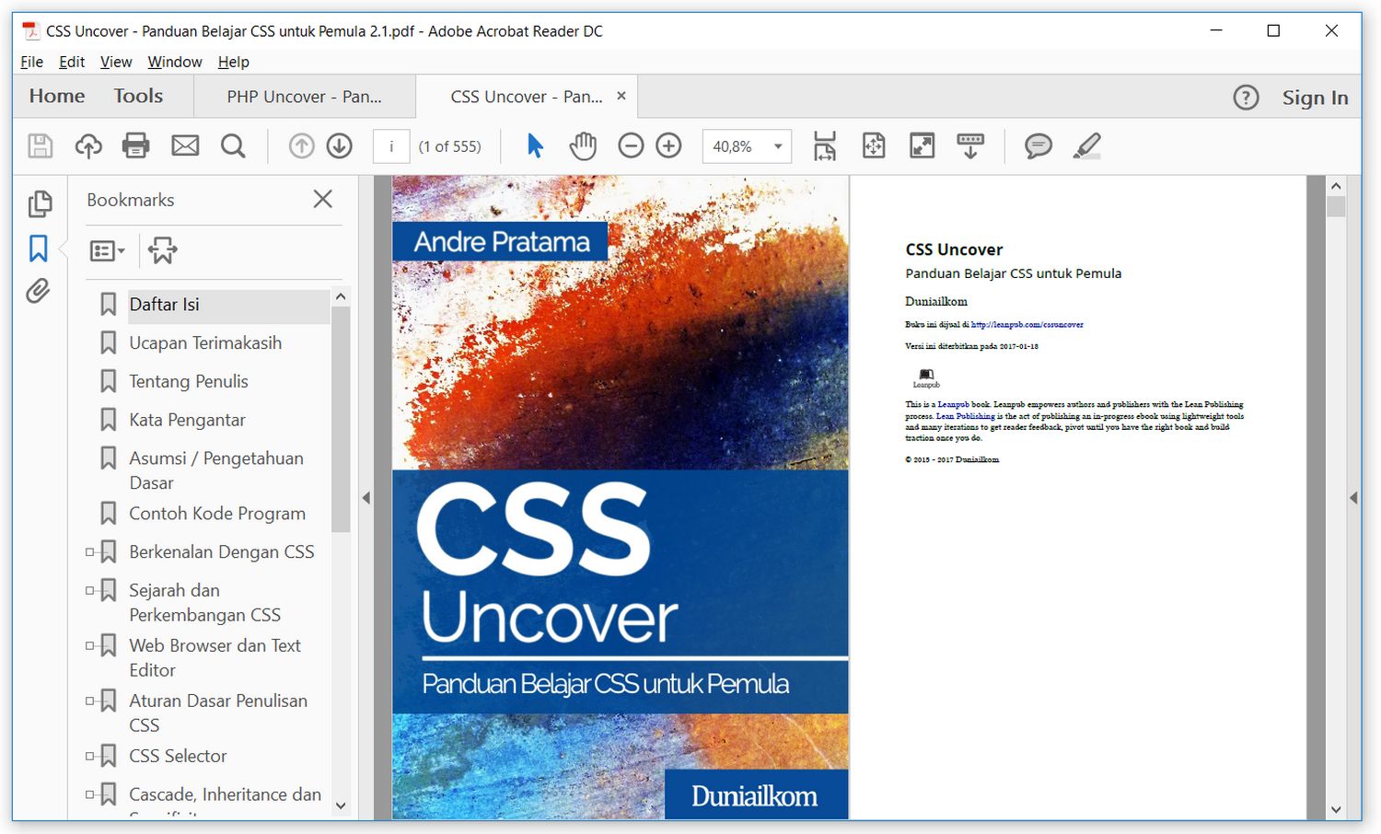Click document scrollbar down arrow
Viewport: 1381px width, 834px height.
1336,810
